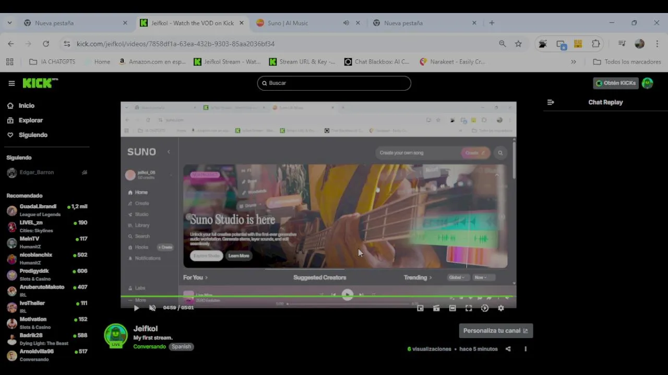Open browser zoom control
This screenshot has width=668, height=375.
tap(502, 44)
